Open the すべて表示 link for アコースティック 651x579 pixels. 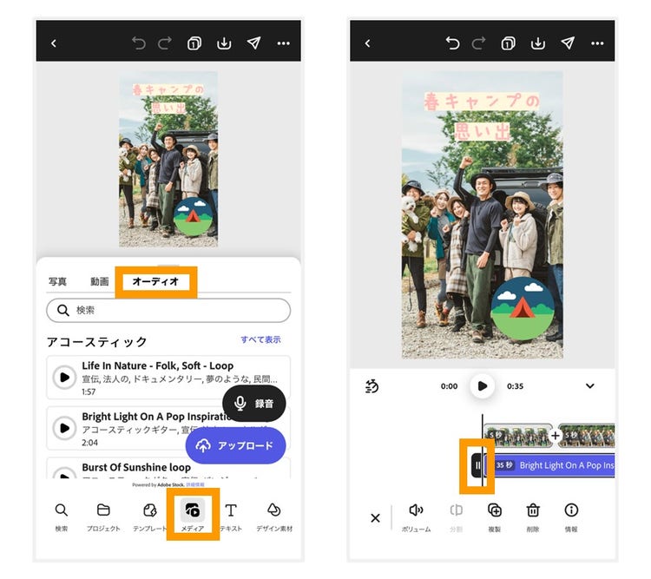tap(260, 339)
